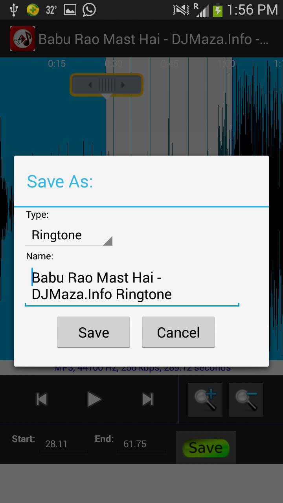Image resolution: width=283 pixels, height=503 pixels.
Task: Tap the green Save button at bottom
Action: coord(206,448)
